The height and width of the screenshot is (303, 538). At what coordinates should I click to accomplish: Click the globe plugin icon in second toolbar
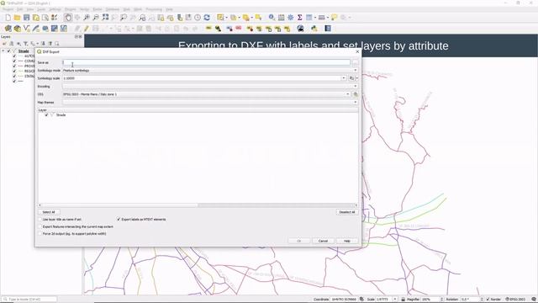click(301, 29)
